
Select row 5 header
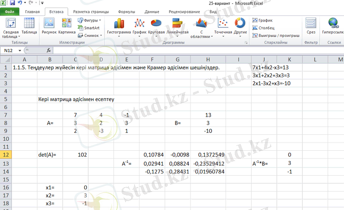click(6, 99)
